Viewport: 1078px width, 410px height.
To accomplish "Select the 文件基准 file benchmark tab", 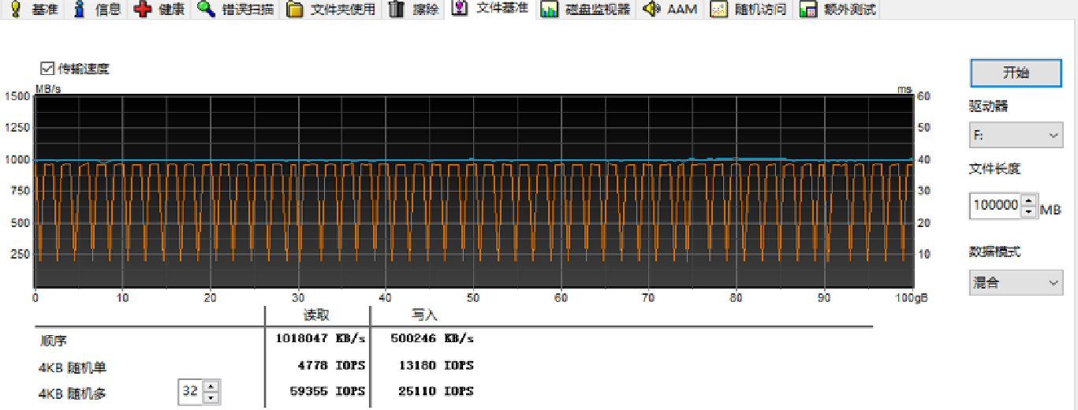I will [x=491, y=9].
